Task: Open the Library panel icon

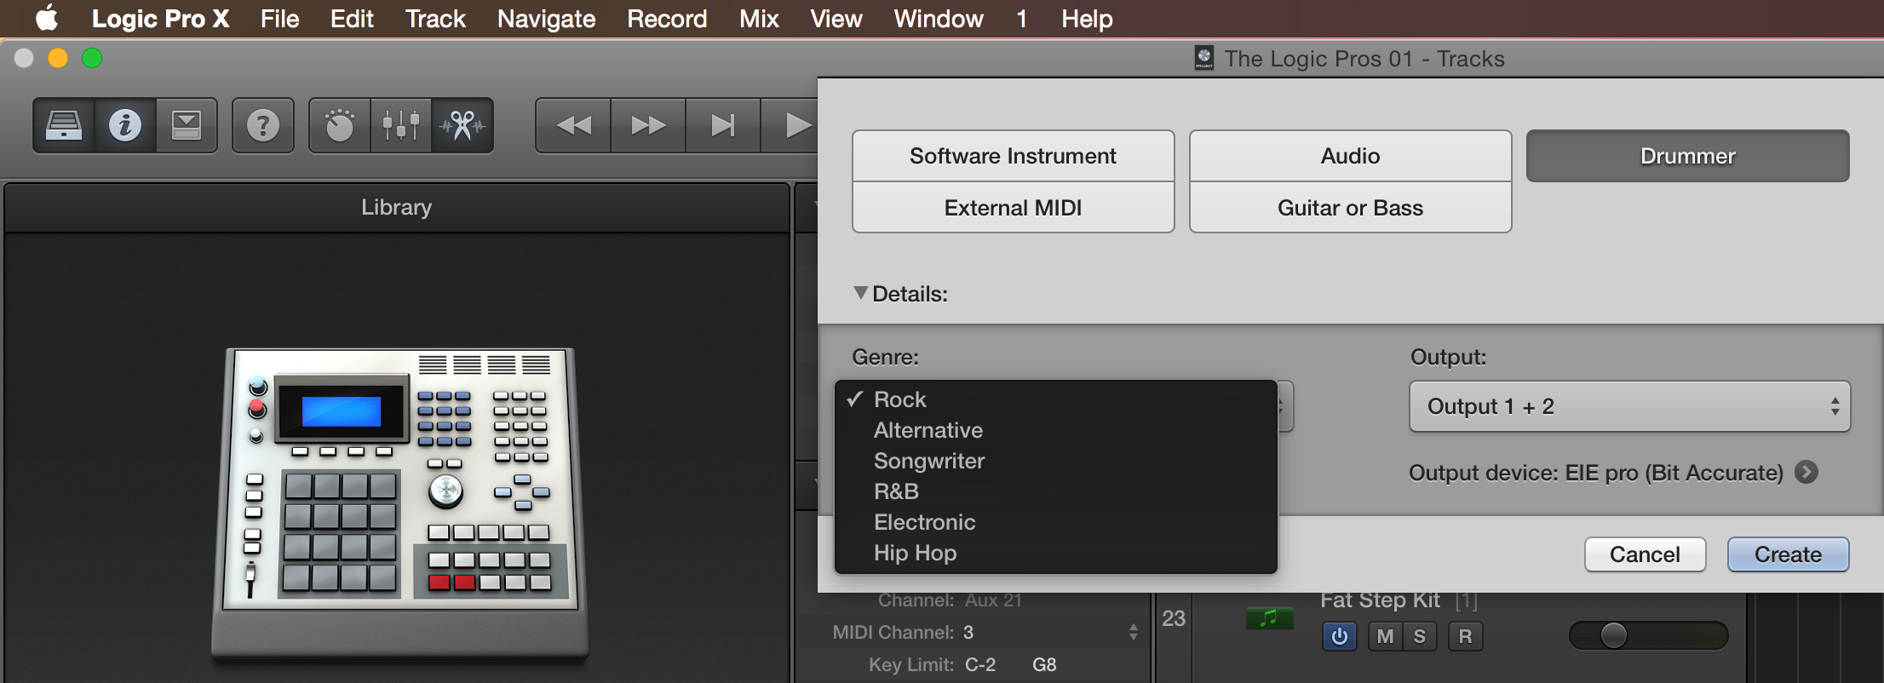Action: pos(64,126)
